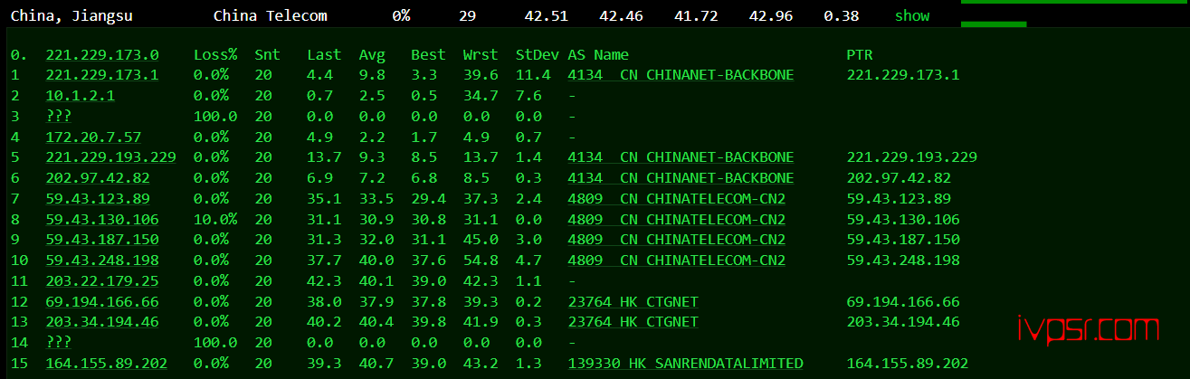Image resolution: width=1190 pixels, height=379 pixels.
Task: Click the 11.4 StDev value in hop 1
Action: click(532, 75)
